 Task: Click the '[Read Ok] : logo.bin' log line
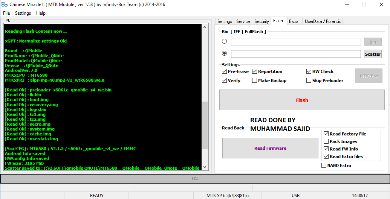[26, 109]
